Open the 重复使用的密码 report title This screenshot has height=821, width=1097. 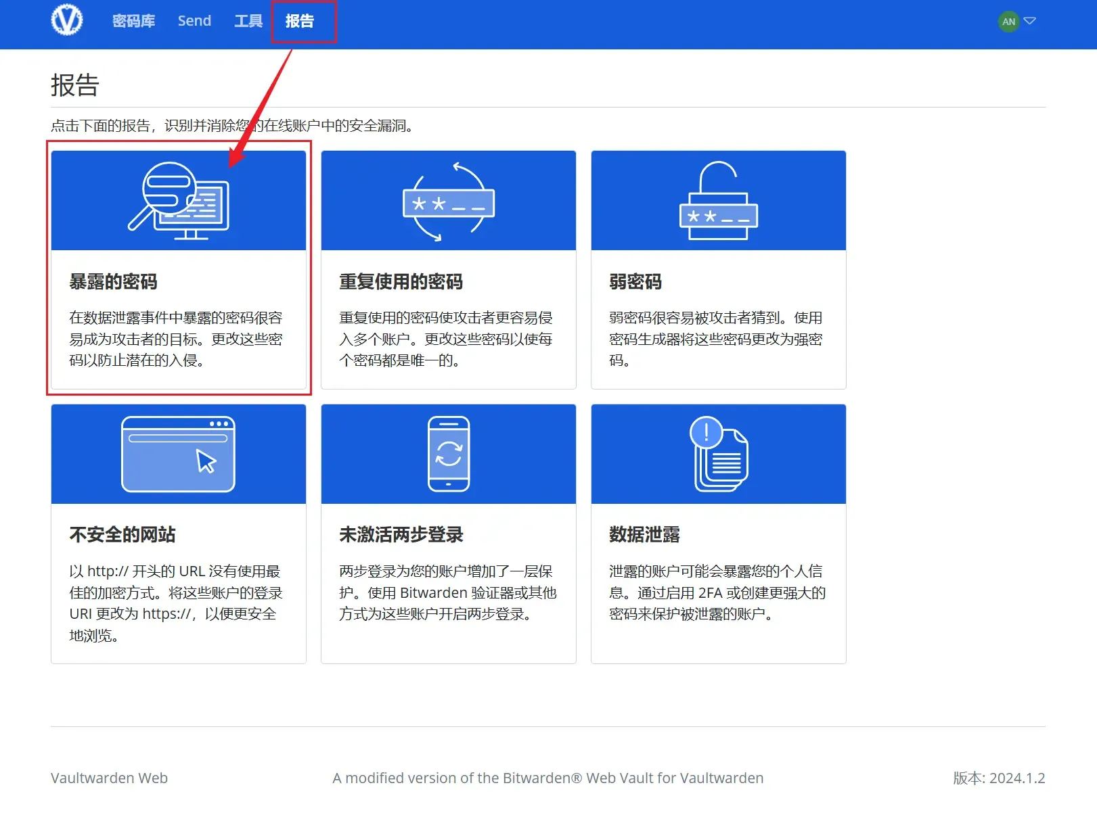click(401, 281)
